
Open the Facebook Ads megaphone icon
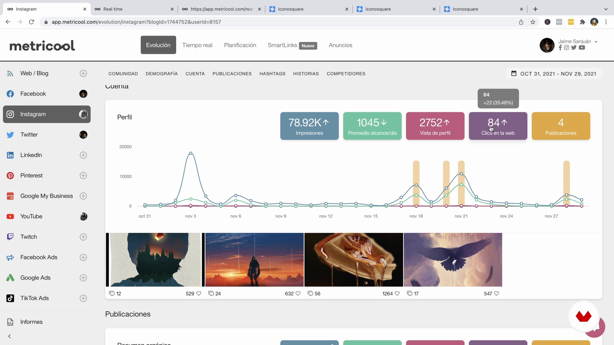10,257
